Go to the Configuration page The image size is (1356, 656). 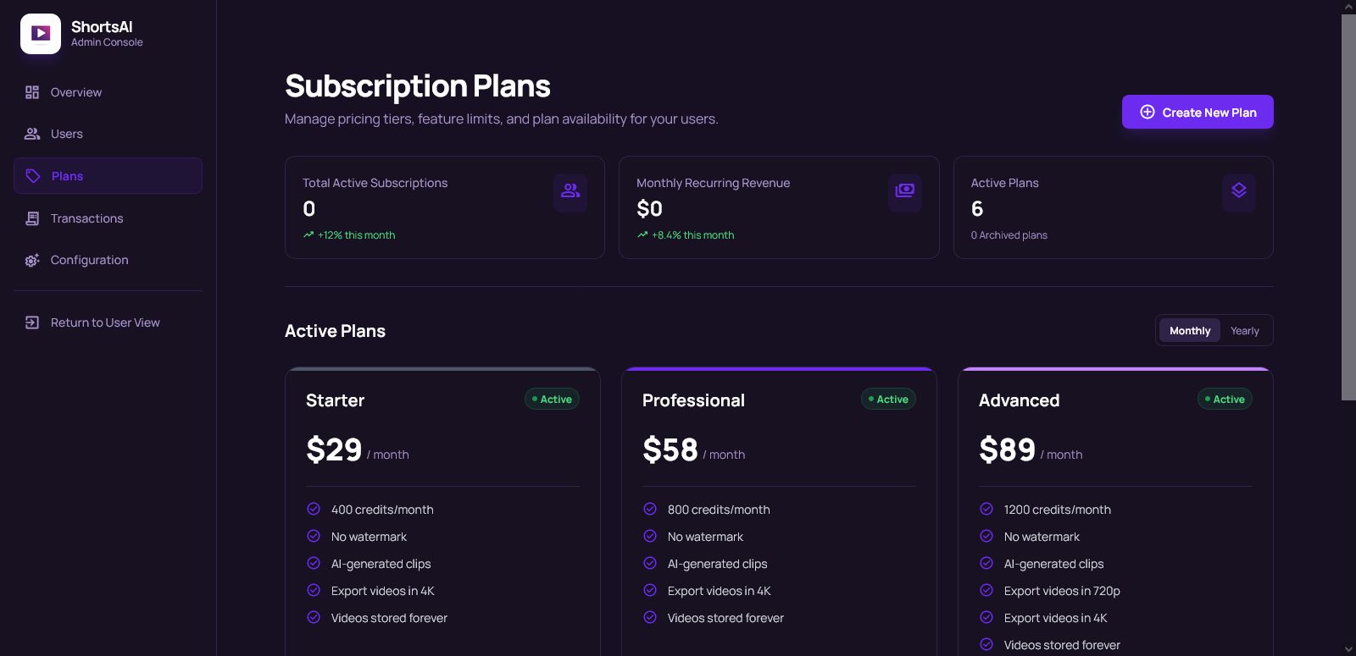pos(89,260)
